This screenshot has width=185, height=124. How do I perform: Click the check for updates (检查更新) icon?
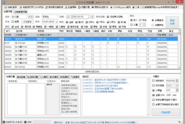click(x=66, y=7)
